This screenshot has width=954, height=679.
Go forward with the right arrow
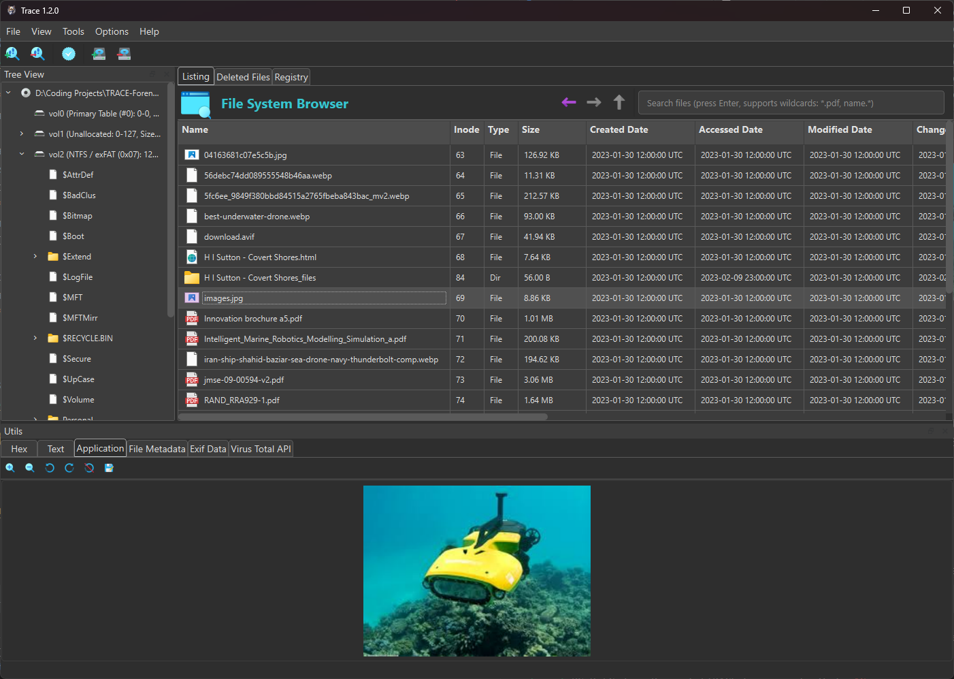point(594,102)
